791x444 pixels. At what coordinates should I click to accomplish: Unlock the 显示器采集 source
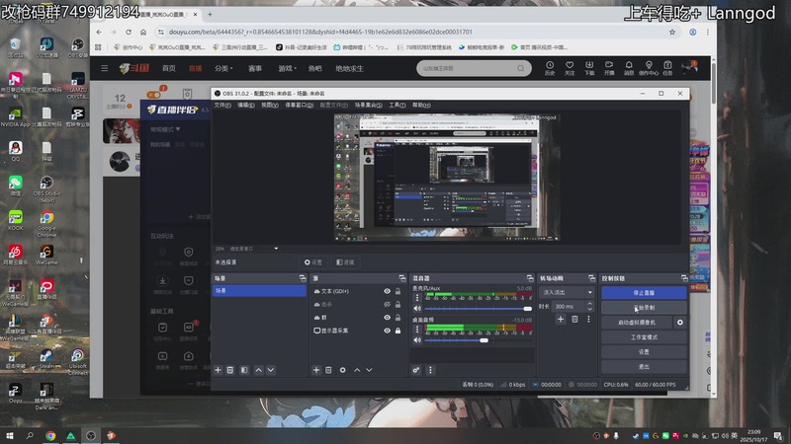tap(398, 331)
